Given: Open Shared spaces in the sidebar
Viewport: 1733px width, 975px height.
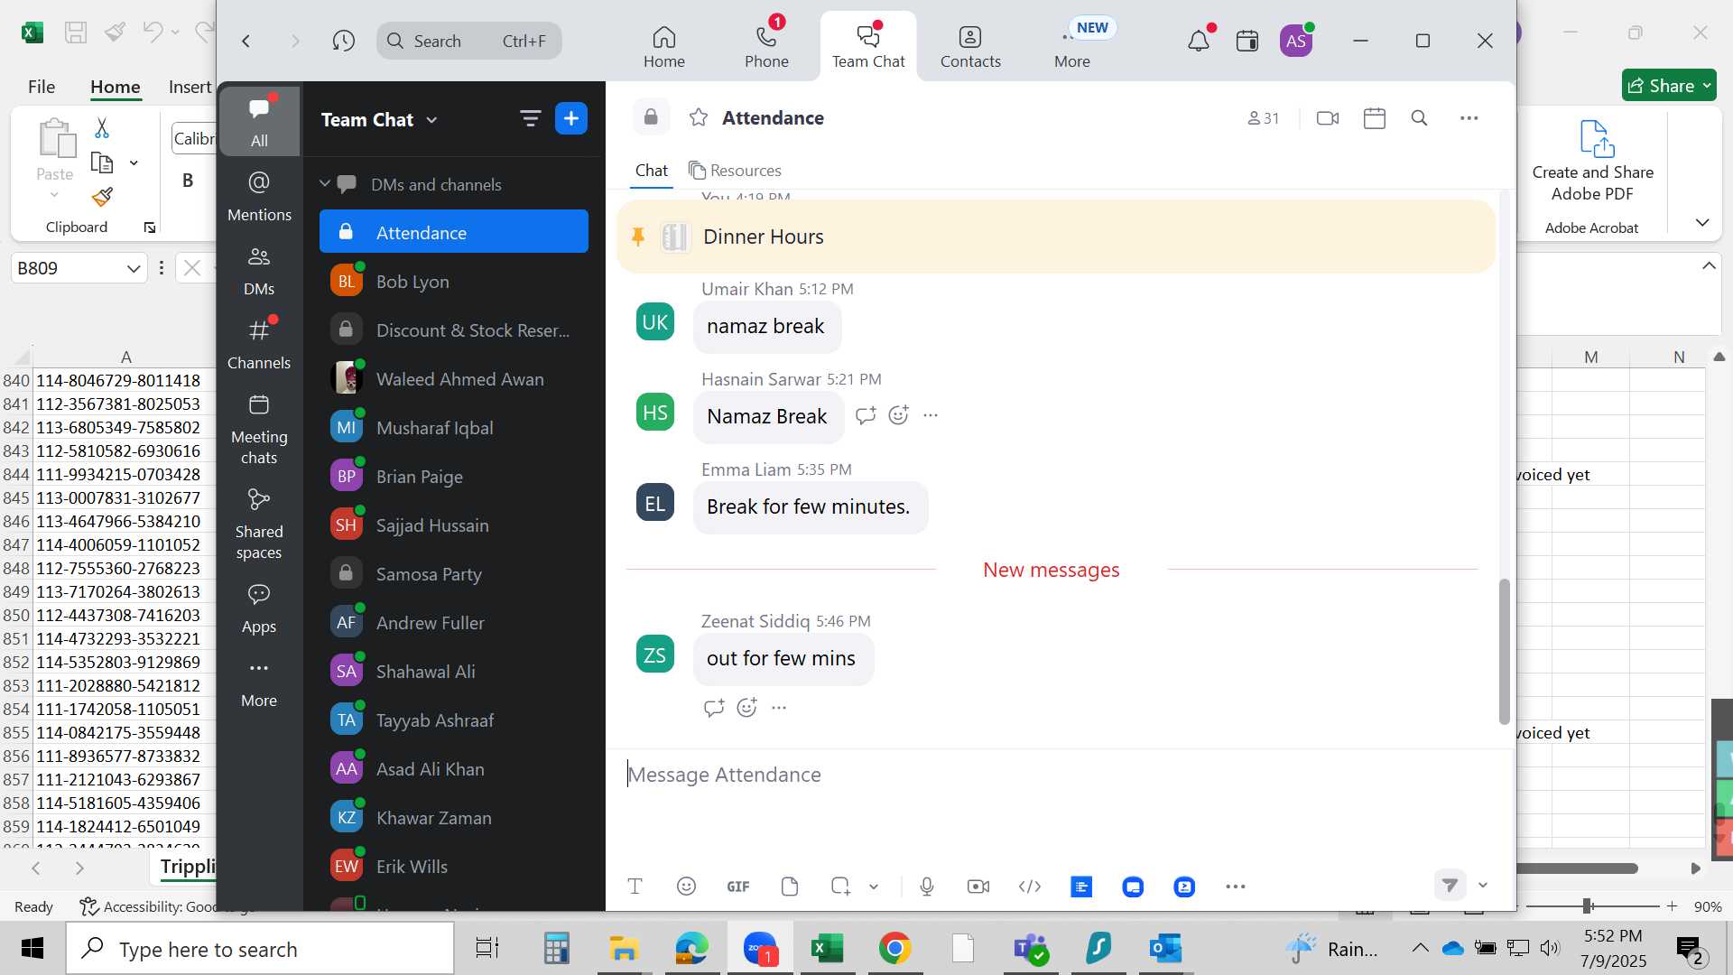Looking at the screenshot, I should click(x=259, y=524).
